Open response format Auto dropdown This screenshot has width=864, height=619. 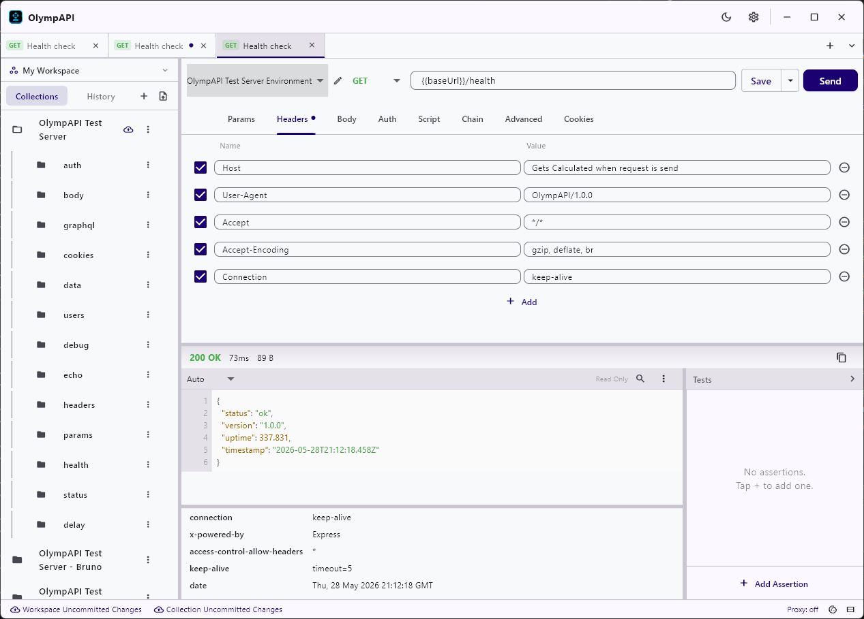click(211, 379)
